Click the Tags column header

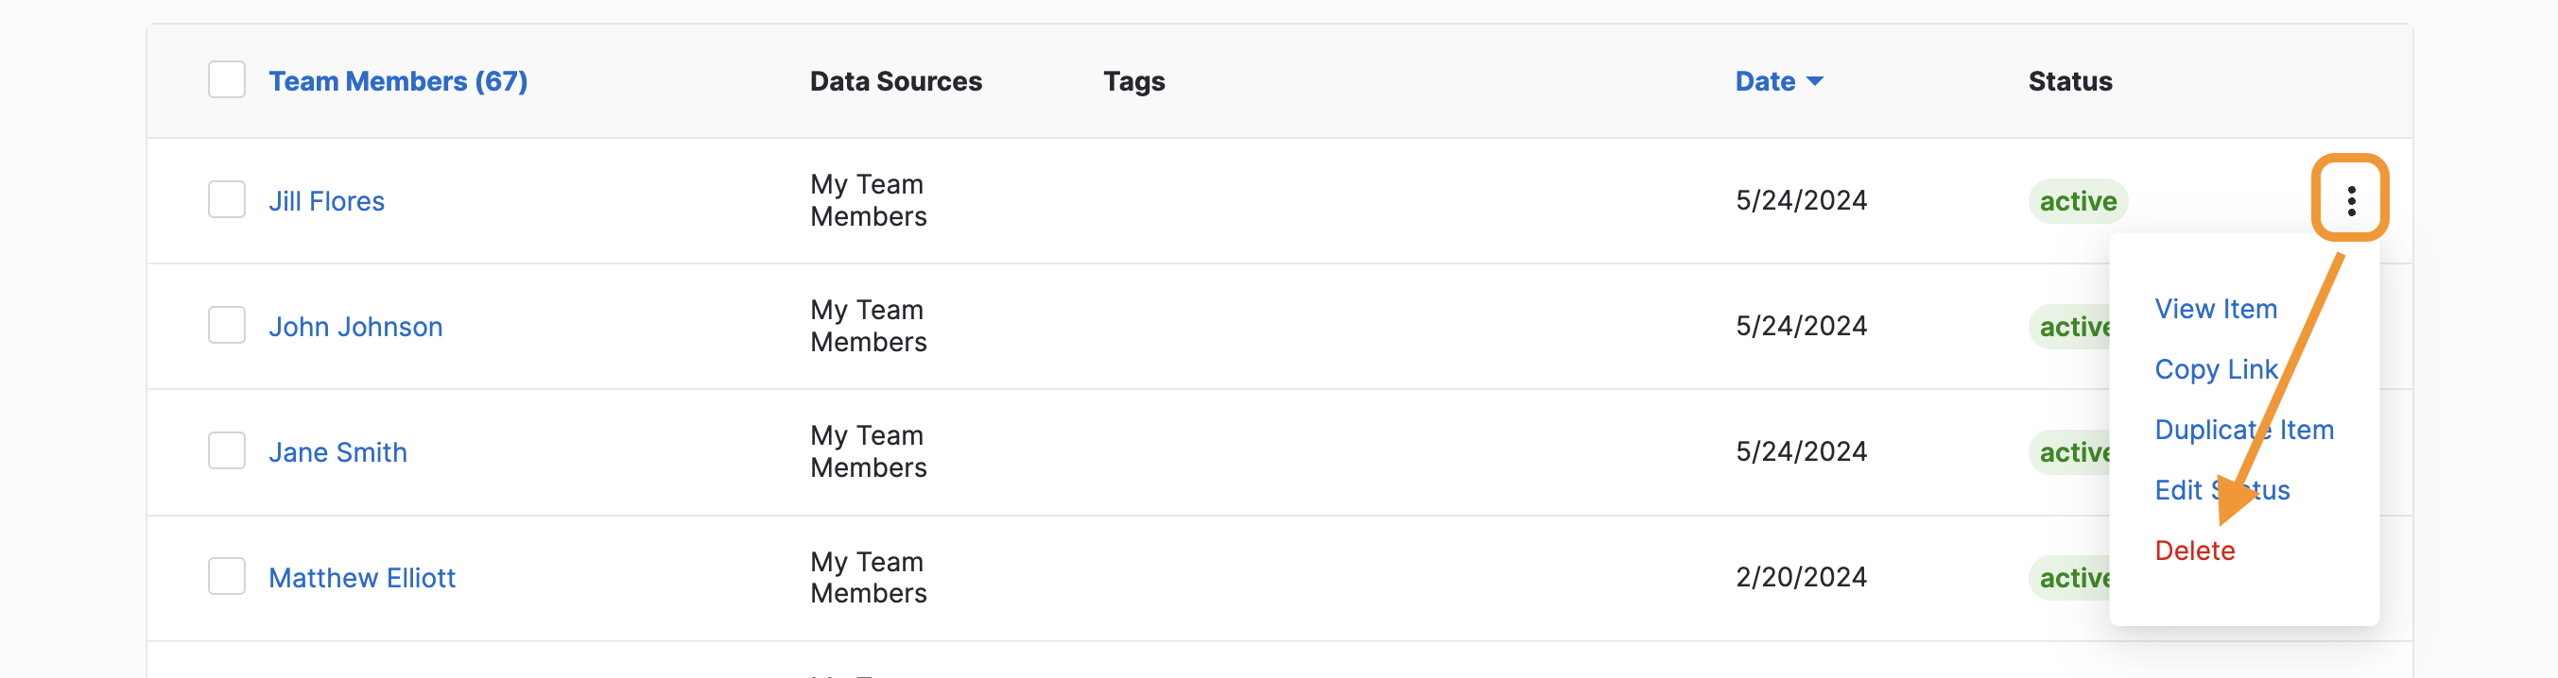pos(1133,81)
